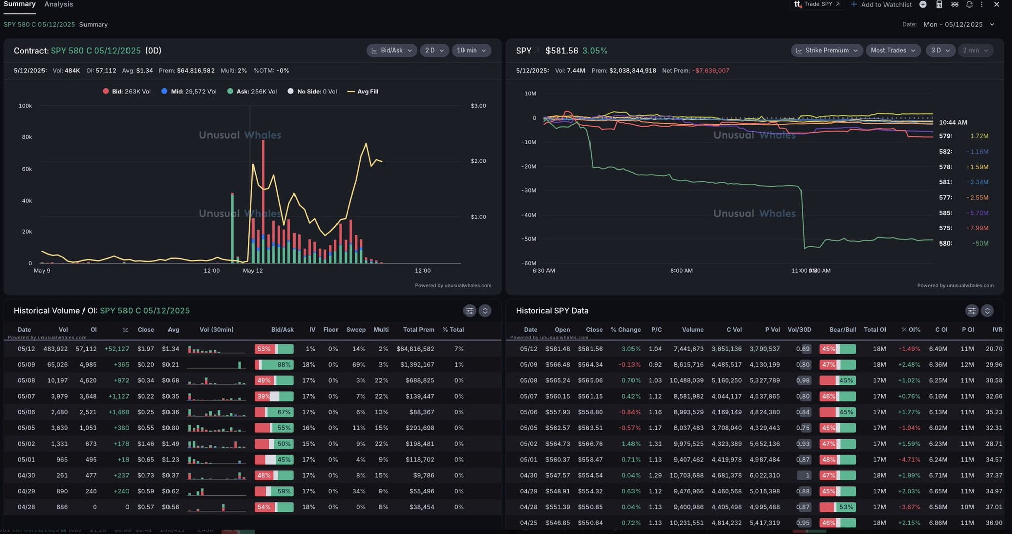Screen dimensions: 1012x534
Task: Click the 7,441,673 volume cell for 05/12
Action: 688,349
